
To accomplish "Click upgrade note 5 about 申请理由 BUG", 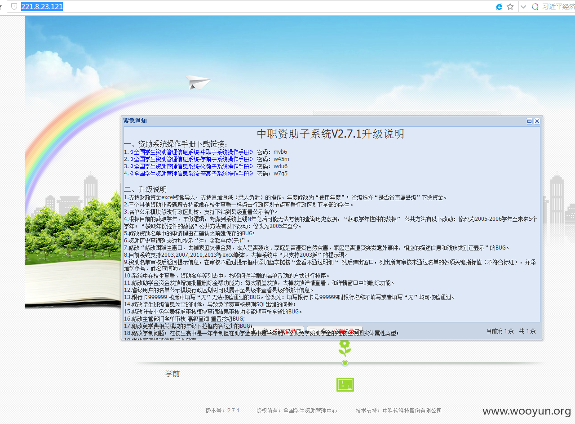I will [189, 233].
